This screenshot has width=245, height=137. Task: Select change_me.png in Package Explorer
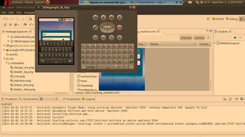(x=22, y=67)
